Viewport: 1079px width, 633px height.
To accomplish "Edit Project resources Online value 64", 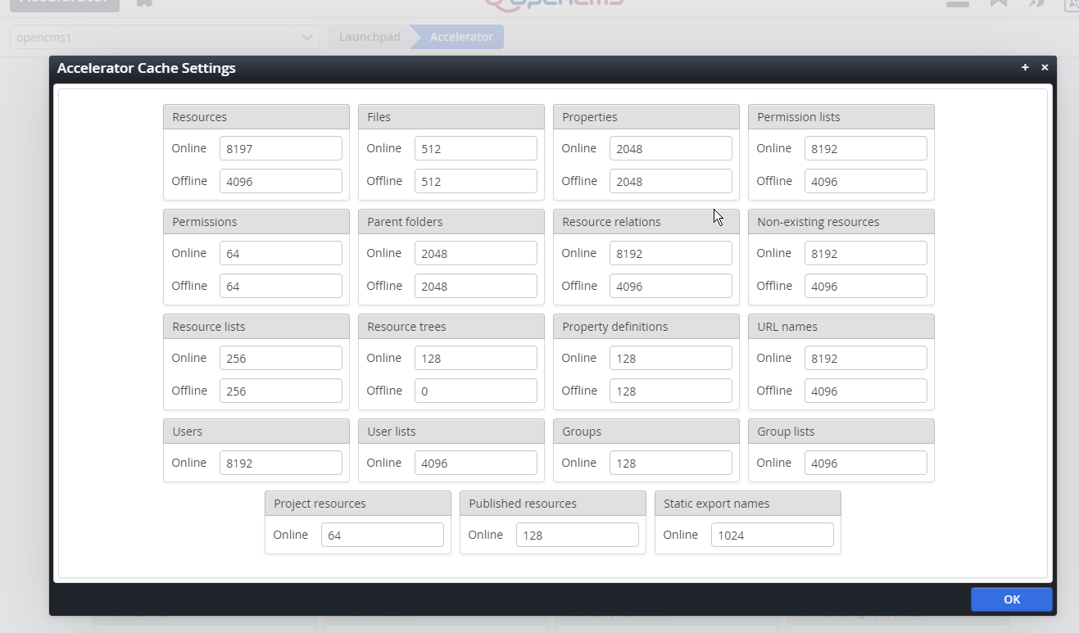I will point(383,535).
